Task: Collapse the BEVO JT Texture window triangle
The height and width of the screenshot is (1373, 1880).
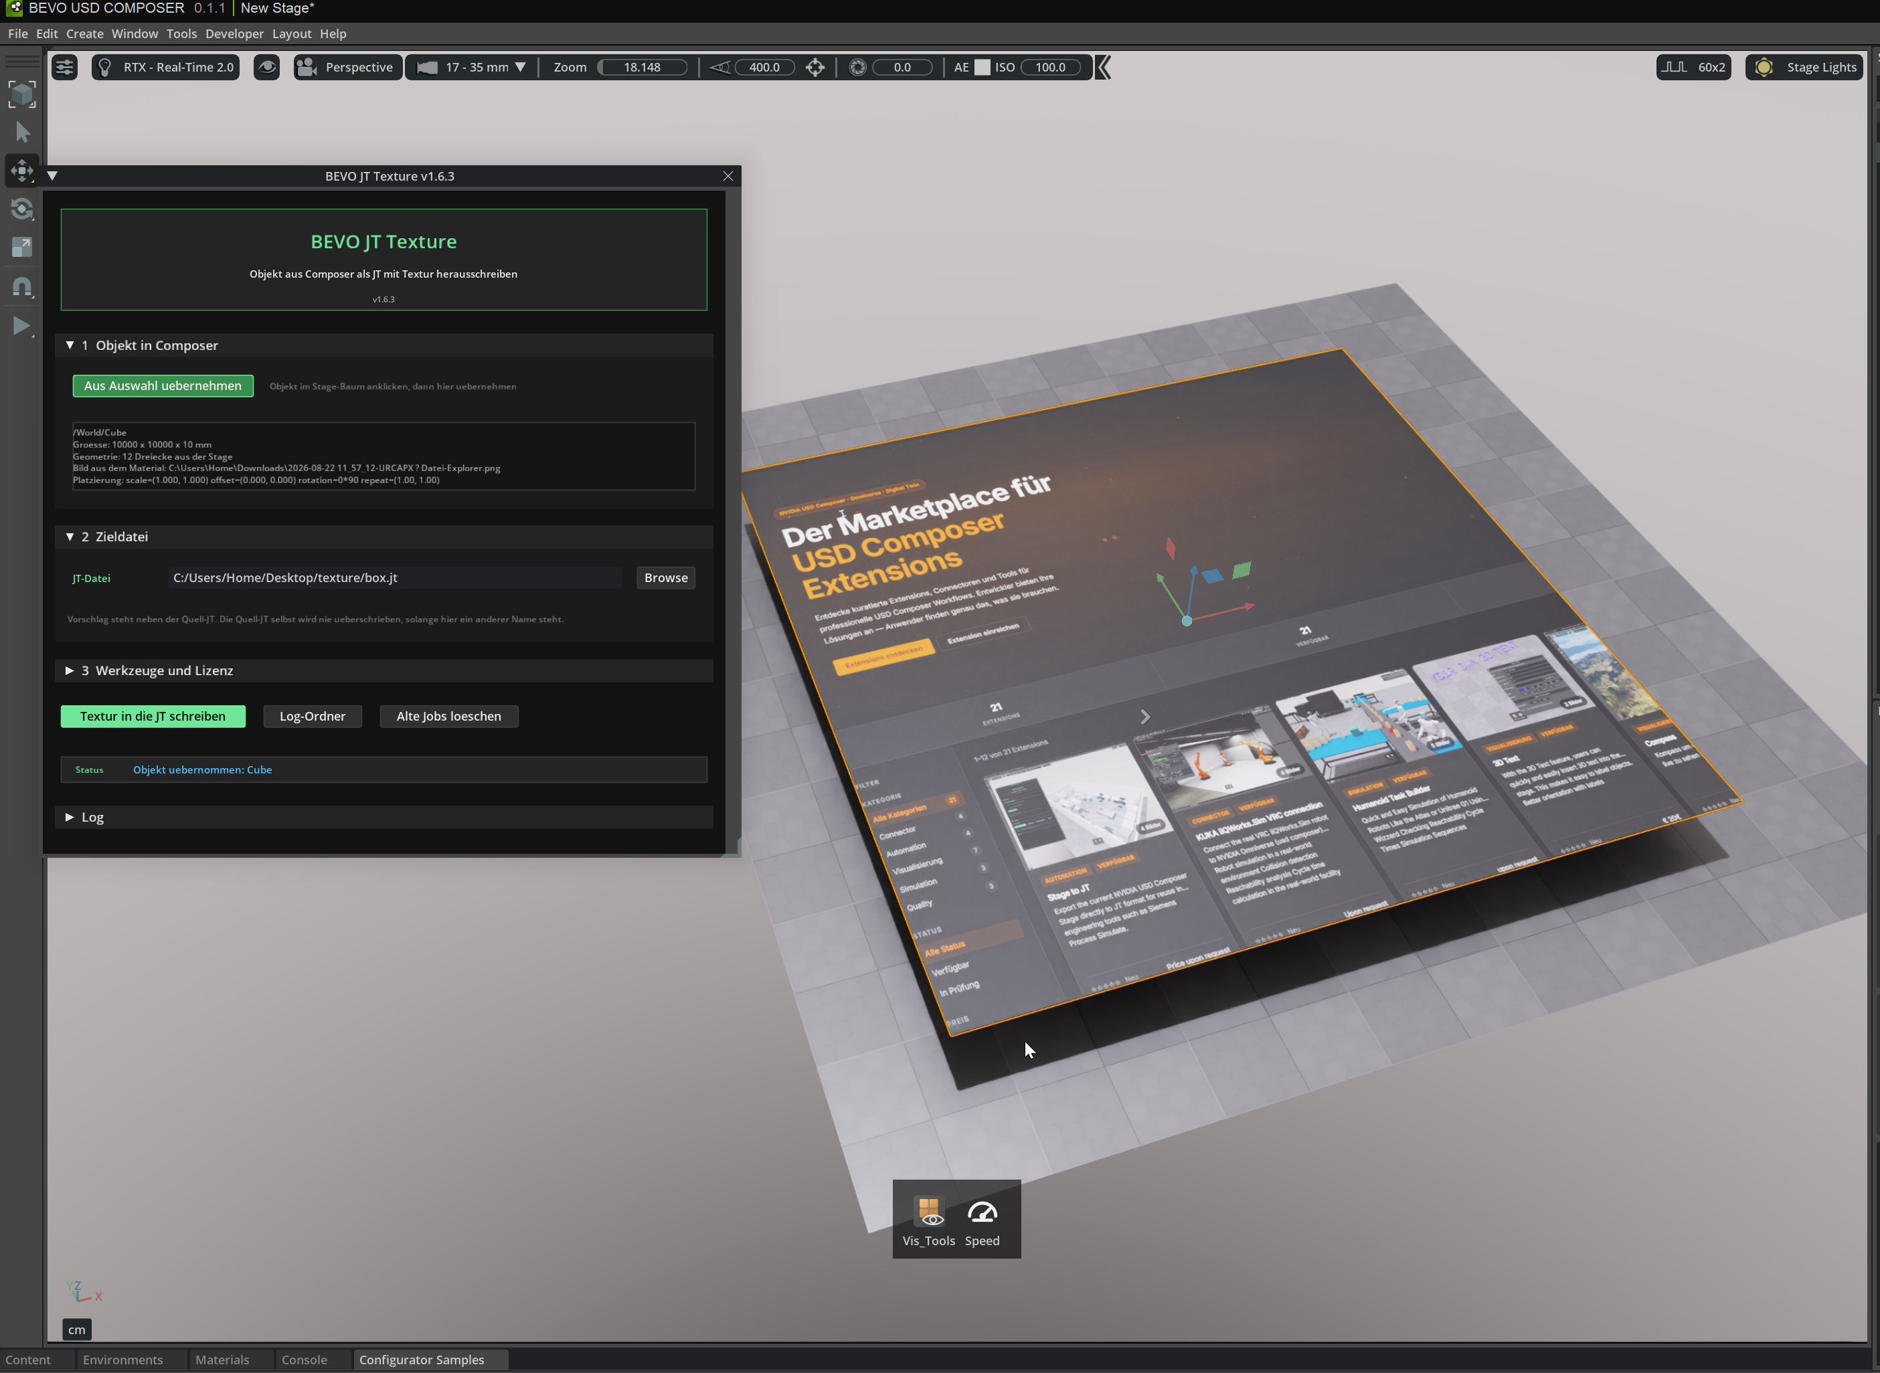Action: point(52,176)
